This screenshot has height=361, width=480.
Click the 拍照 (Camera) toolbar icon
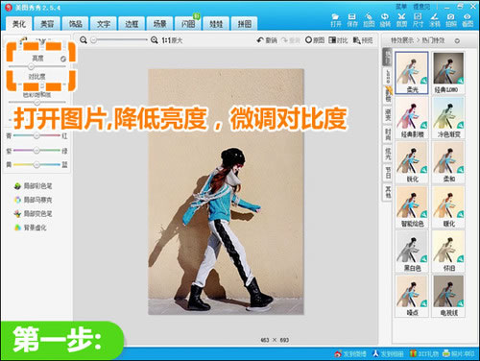(451, 20)
